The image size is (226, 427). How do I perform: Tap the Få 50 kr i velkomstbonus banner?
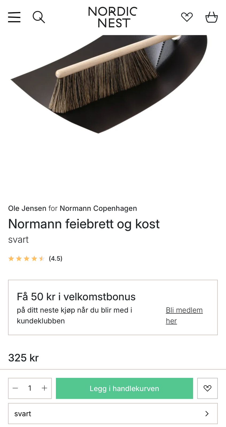[x=113, y=307]
